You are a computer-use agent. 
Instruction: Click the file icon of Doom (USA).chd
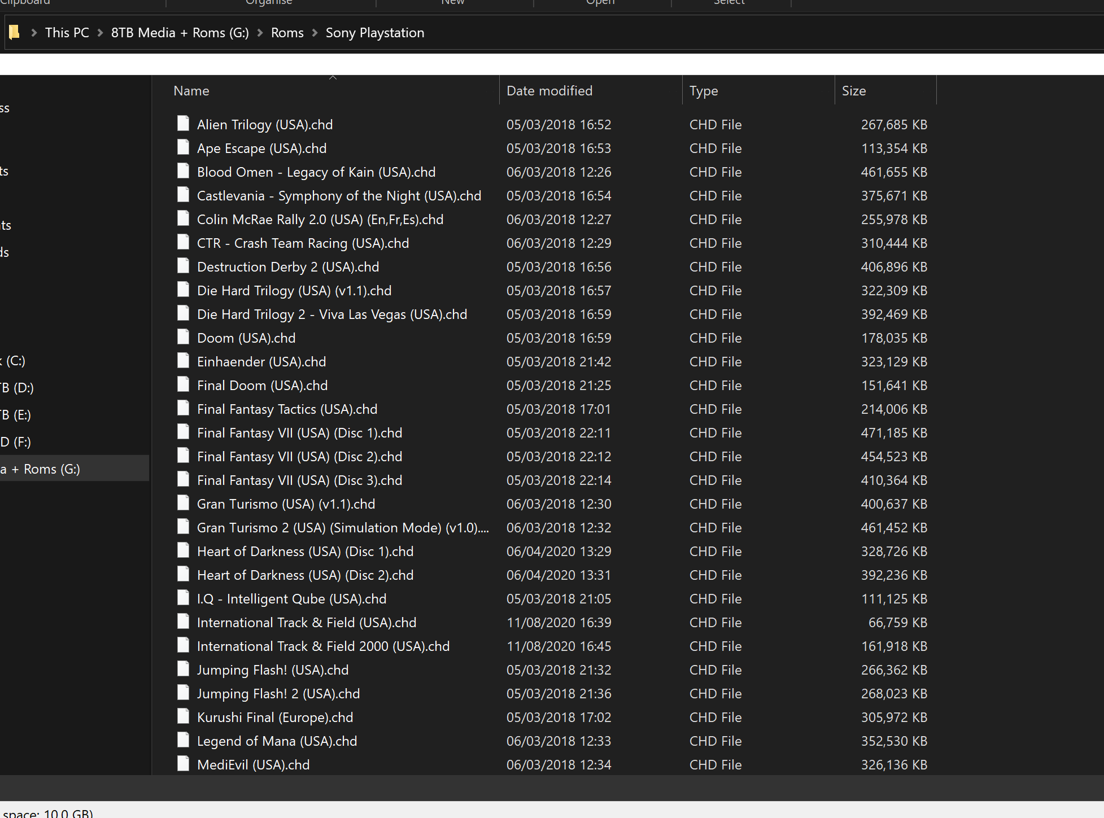pos(183,337)
